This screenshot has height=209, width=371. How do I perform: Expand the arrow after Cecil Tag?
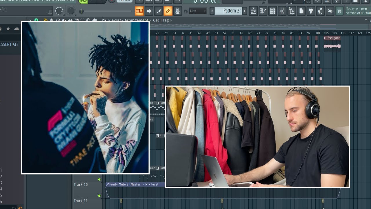[x=171, y=20]
